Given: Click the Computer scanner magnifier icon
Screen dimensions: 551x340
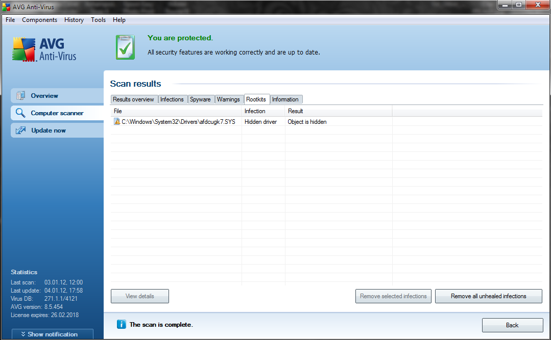Looking at the screenshot, I should (x=20, y=113).
